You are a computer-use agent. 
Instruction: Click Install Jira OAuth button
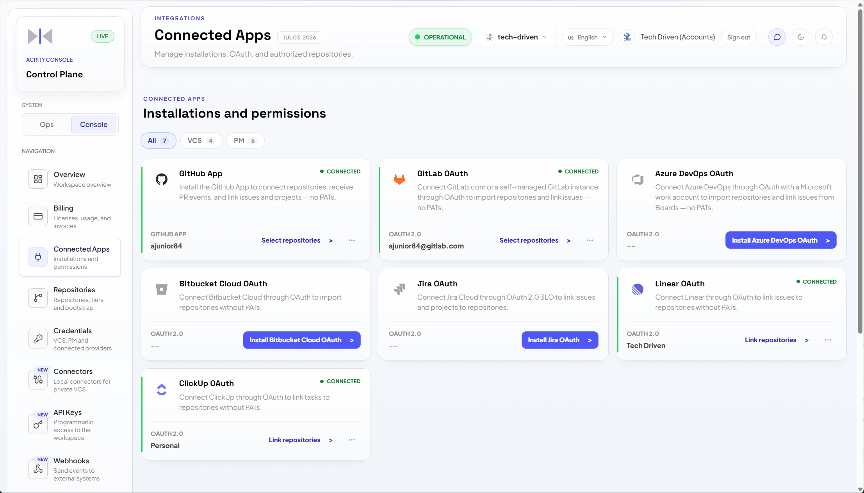[560, 340]
